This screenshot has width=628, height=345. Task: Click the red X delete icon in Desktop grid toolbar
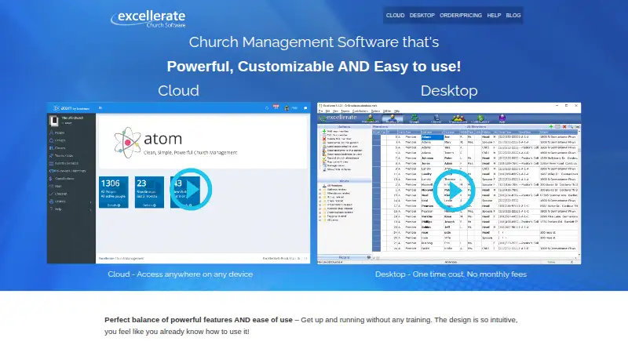(564, 126)
